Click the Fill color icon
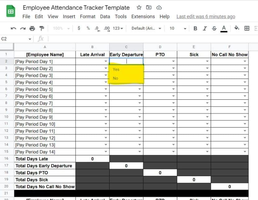The height and width of the screenshot is (200, 258). [236, 28]
